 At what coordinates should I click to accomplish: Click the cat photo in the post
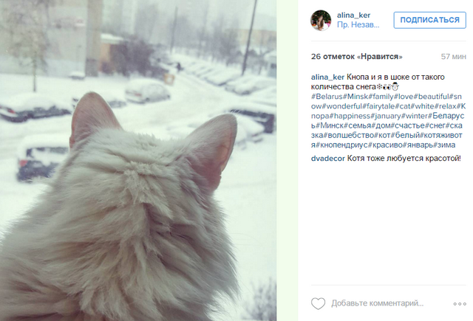(x=138, y=161)
